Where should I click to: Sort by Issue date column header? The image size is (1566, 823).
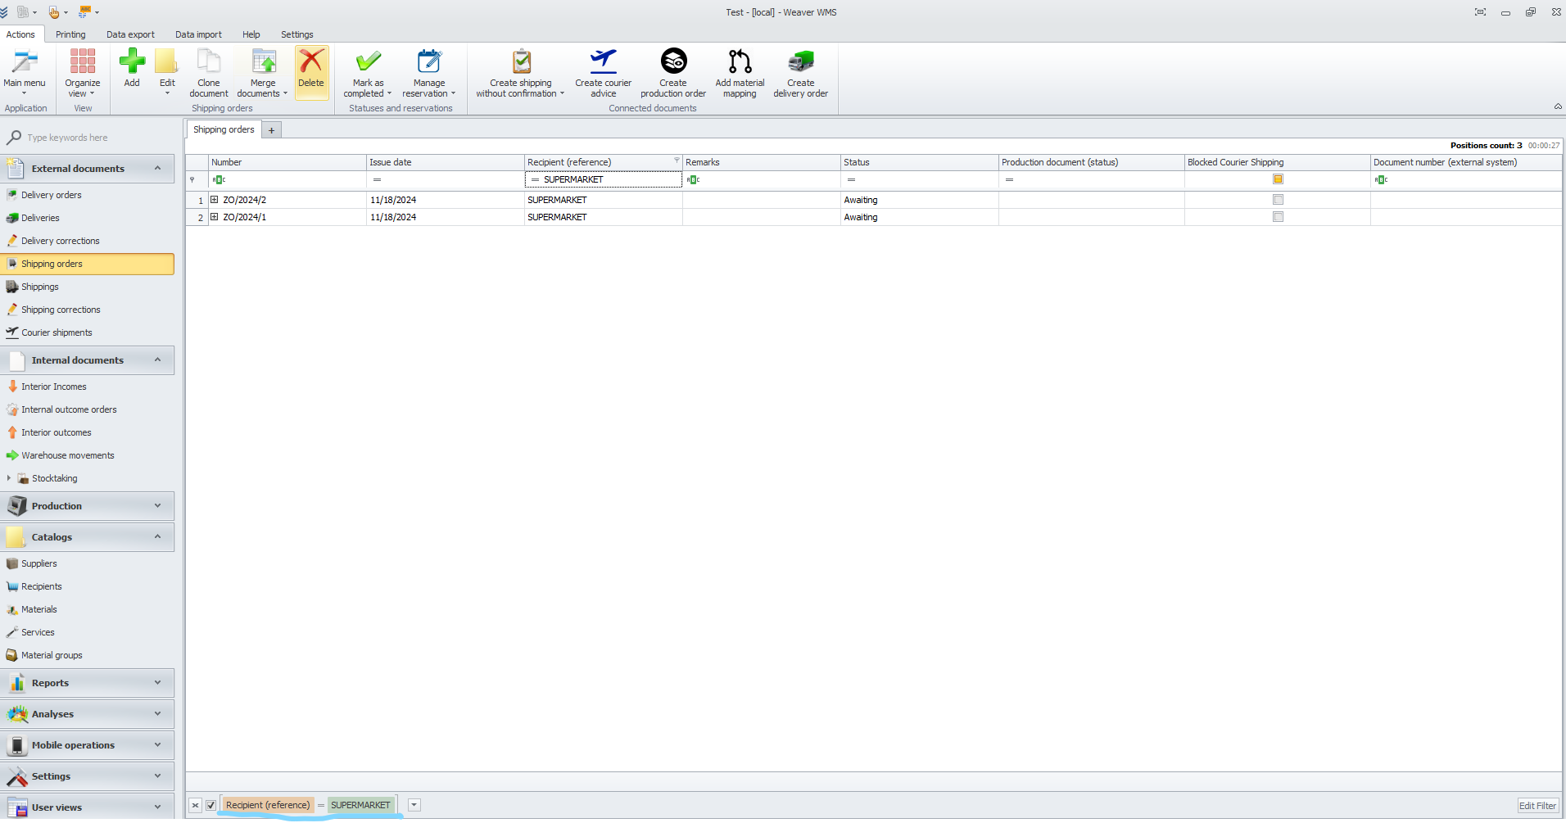click(445, 162)
